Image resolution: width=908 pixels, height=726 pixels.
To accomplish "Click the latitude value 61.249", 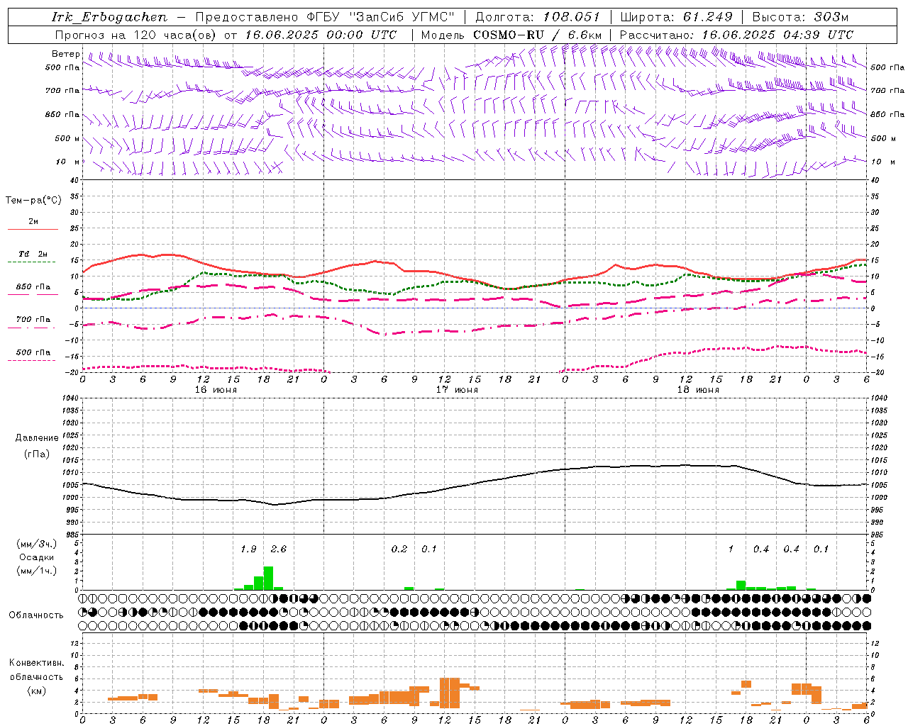I will (x=708, y=17).
